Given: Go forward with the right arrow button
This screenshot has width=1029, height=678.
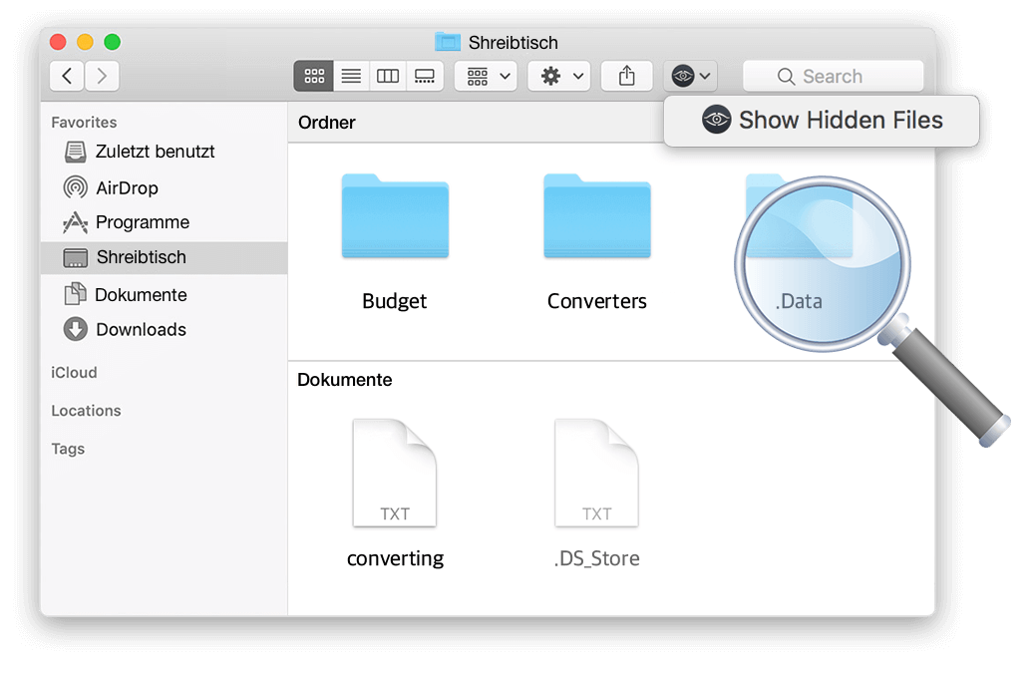Looking at the screenshot, I should 102,76.
